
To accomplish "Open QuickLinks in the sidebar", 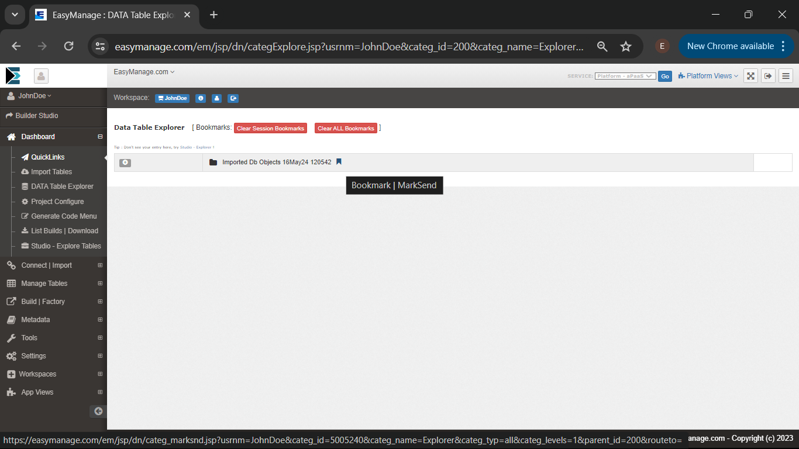I will coord(43,157).
